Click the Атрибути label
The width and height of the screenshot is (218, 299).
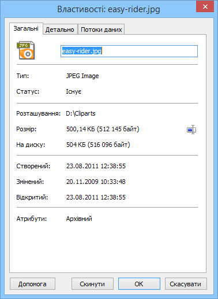point(32,219)
